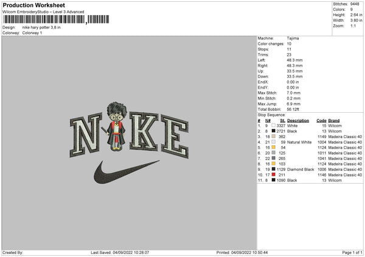The height and width of the screenshot is (257, 365).
Task: Click the Description column header
Action: [298, 121]
